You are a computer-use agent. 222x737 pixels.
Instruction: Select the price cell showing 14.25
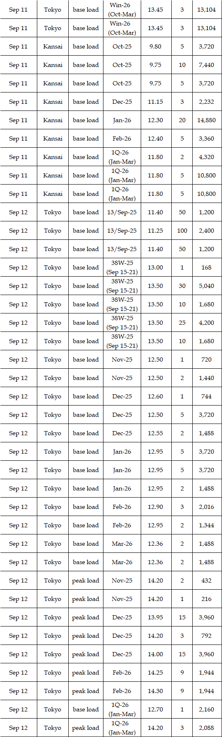tap(155, 673)
